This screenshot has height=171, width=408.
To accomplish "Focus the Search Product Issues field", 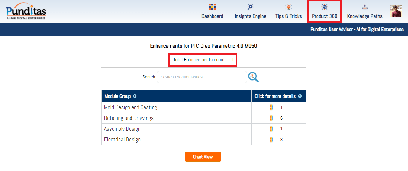I will [202, 77].
